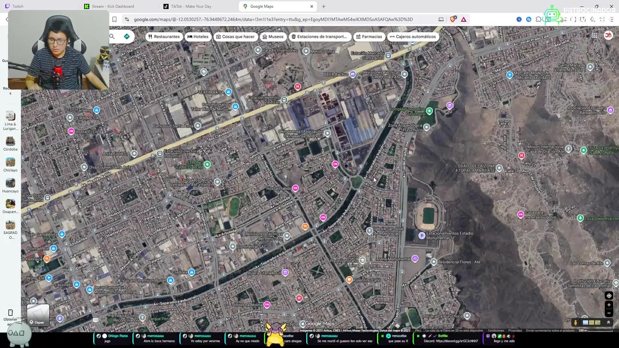Select the Huaca Granados II purple pin
This screenshot has width=619, height=348.
click(285, 273)
